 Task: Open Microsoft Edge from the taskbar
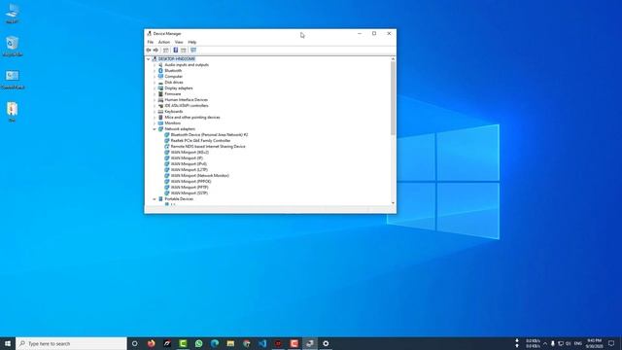[215, 343]
